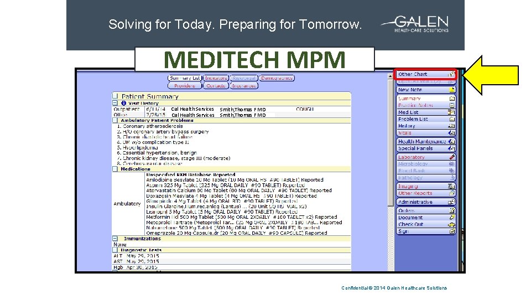Select the Omeprazole 20 Mg Capsule row
531x299 pixels.
(x=236, y=233)
